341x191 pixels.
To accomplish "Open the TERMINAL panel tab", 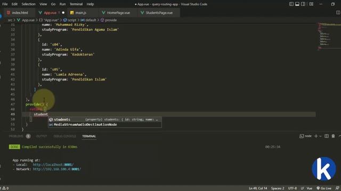I will tap(89, 136).
